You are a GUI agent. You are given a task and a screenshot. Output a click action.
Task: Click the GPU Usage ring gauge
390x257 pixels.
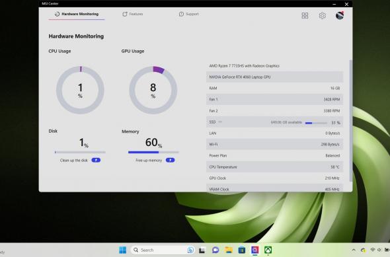[153, 90]
